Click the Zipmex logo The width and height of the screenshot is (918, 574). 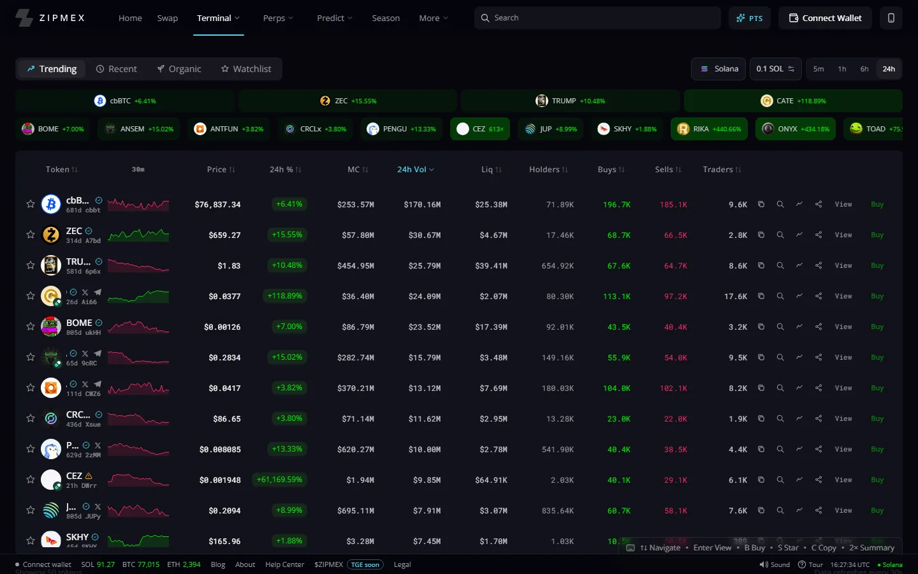click(50, 18)
